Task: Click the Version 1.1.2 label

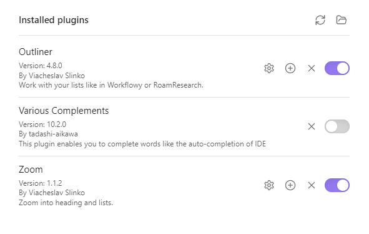Action: pos(41,183)
